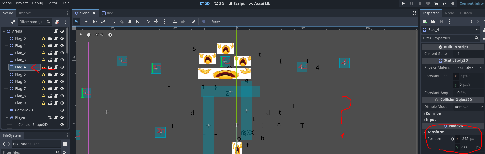The width and height of the screenshot is (485, 154).
Task: Open list of selectable nodes tool
Action: click(x=113, y=22)
